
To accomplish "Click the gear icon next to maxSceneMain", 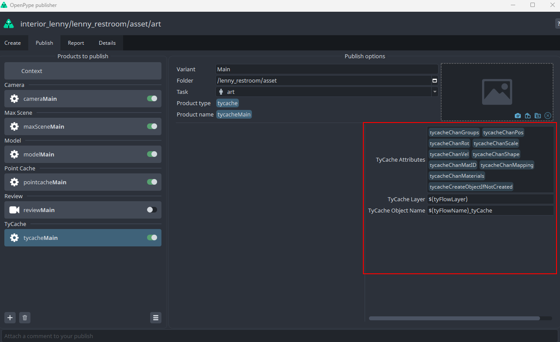I will pyautogui.click(x=14, y=126).
